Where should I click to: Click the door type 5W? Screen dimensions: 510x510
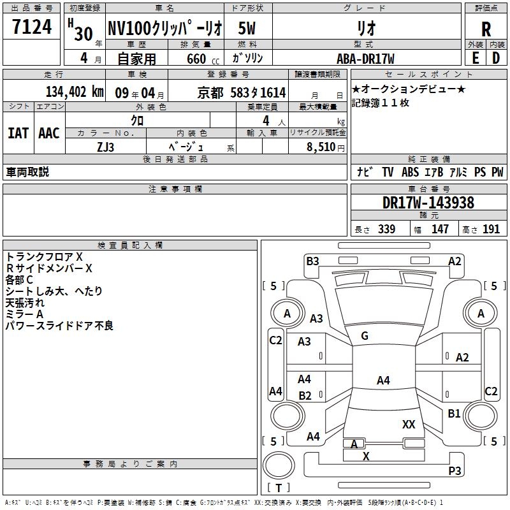pyautogui.click(x=247, y=28)
